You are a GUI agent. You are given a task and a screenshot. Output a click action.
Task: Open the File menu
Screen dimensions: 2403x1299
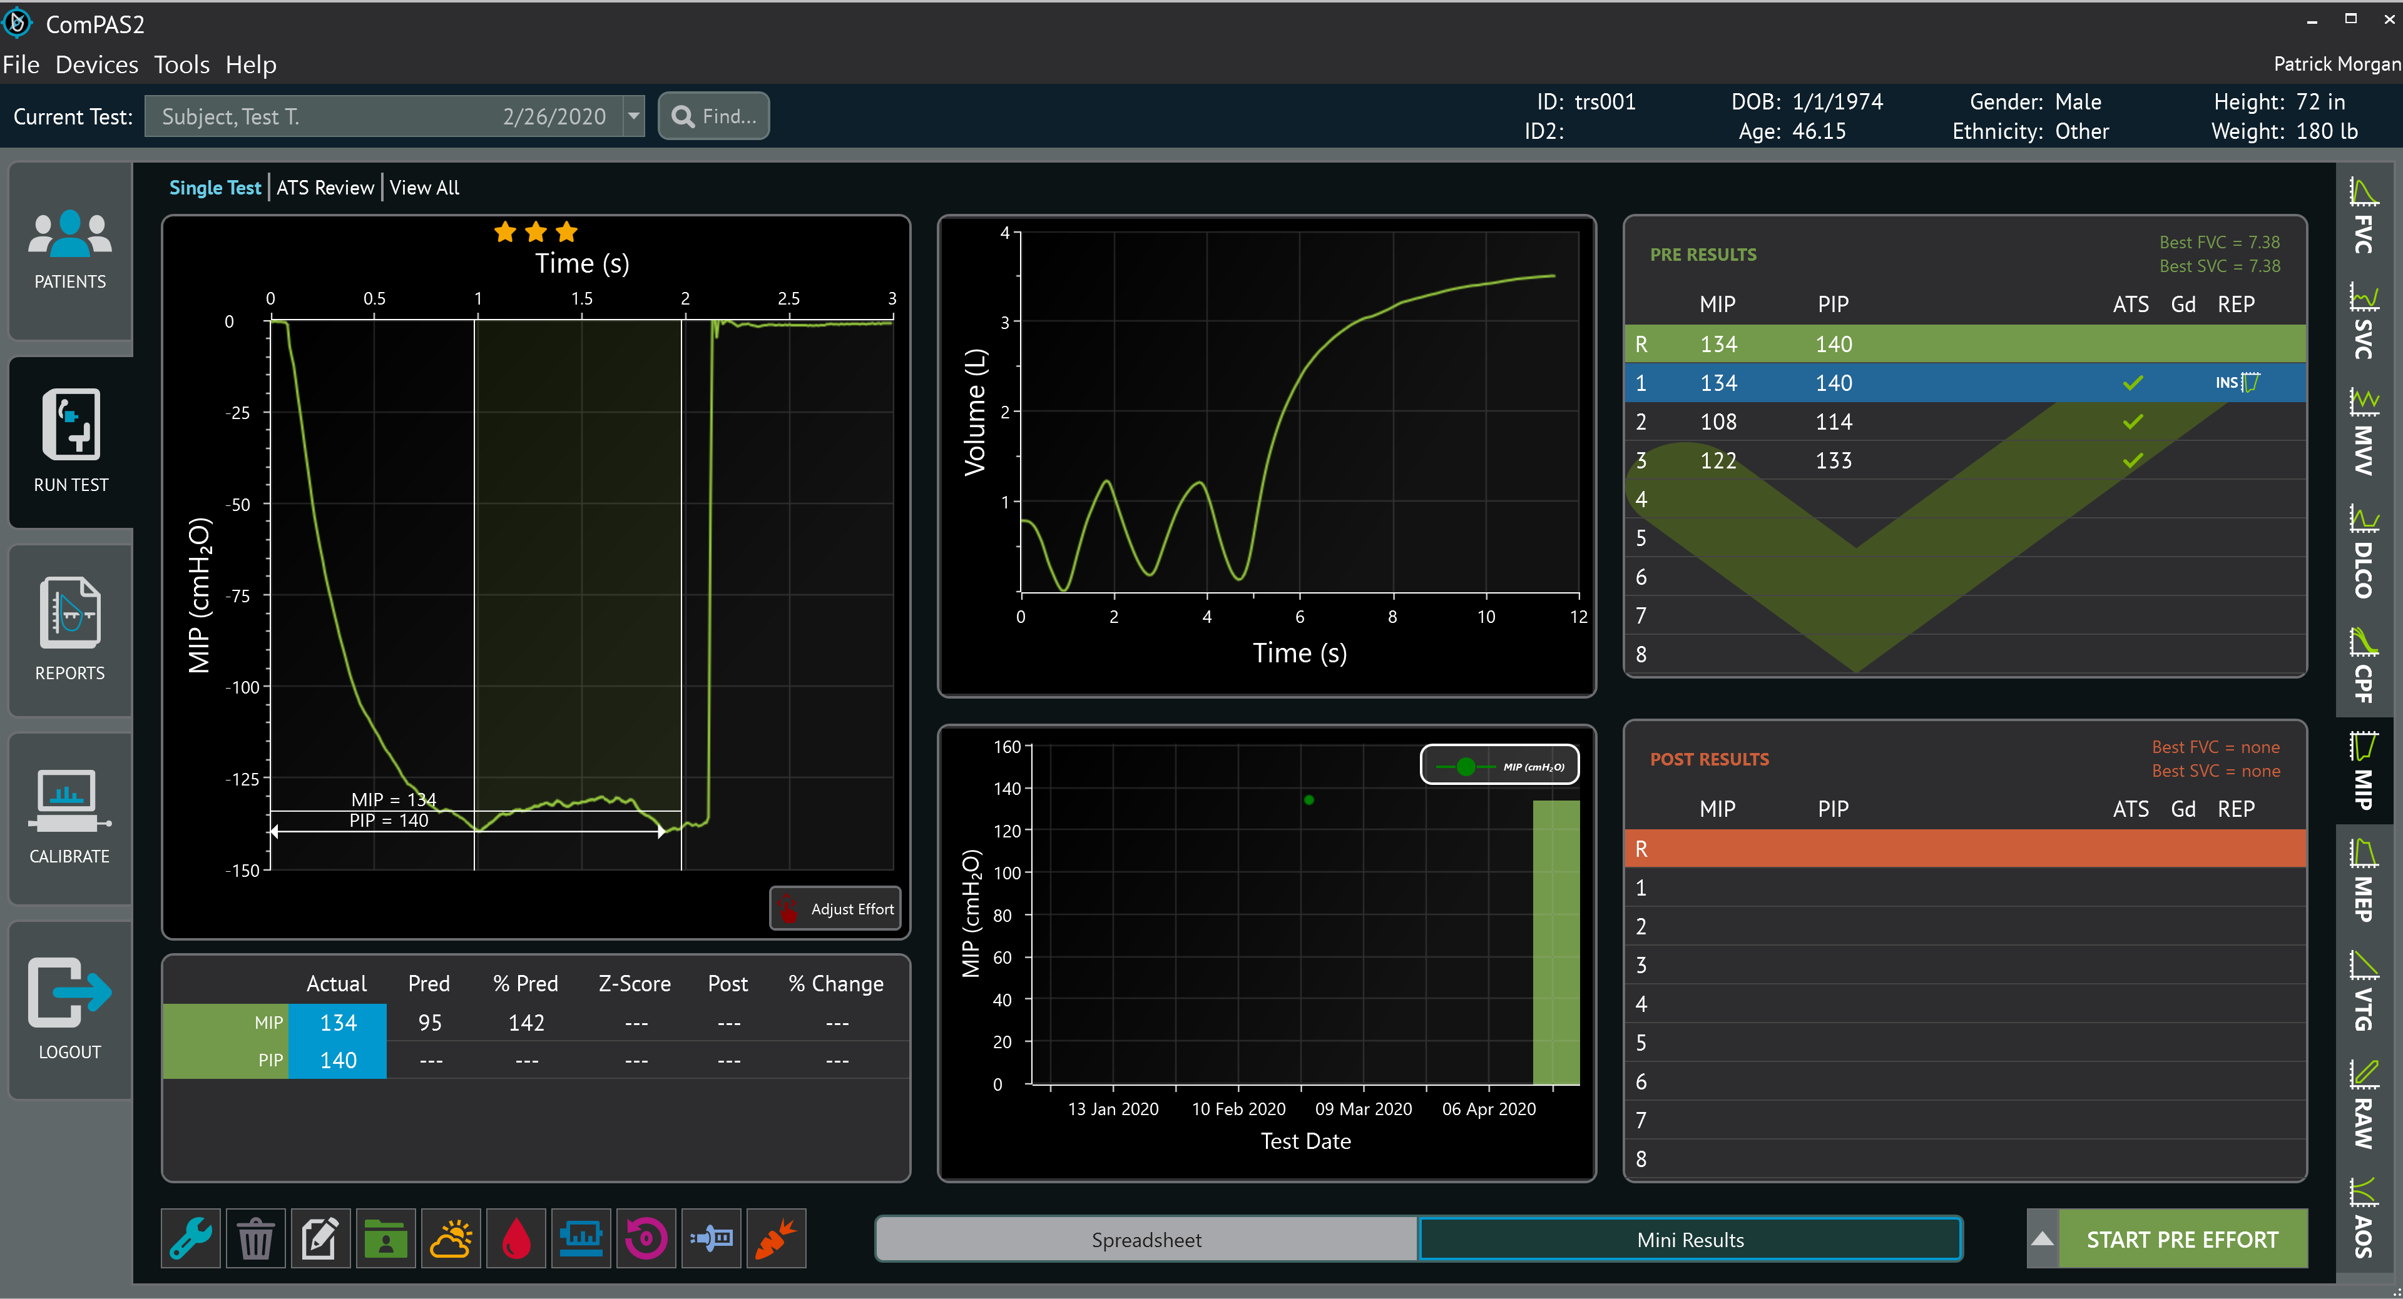(21, 64)
